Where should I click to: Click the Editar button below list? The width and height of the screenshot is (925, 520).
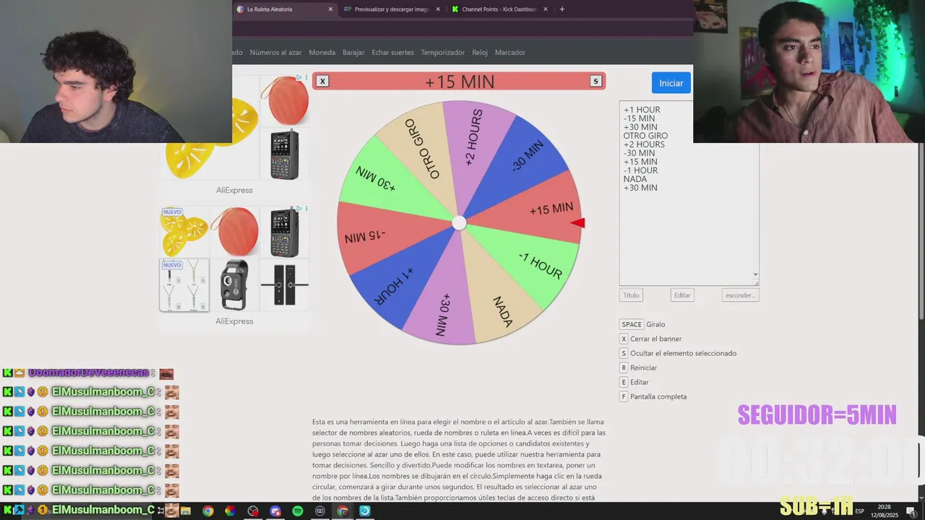coord(682,295)
